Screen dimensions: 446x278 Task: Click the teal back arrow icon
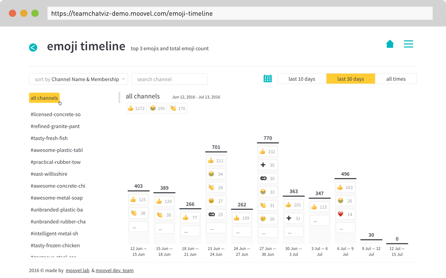tap(33, 47)
